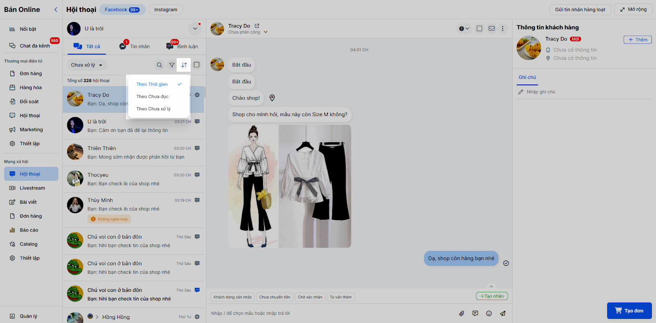Image resolution: width=656 pixels, height=323 pixels.
Task: Click the Mở rộng button
Action: click(633, 9)
